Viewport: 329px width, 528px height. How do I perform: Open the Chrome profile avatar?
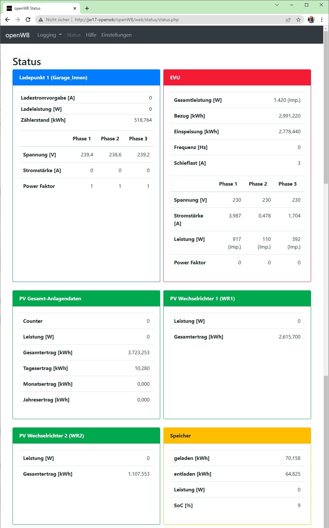pos(311,20)
